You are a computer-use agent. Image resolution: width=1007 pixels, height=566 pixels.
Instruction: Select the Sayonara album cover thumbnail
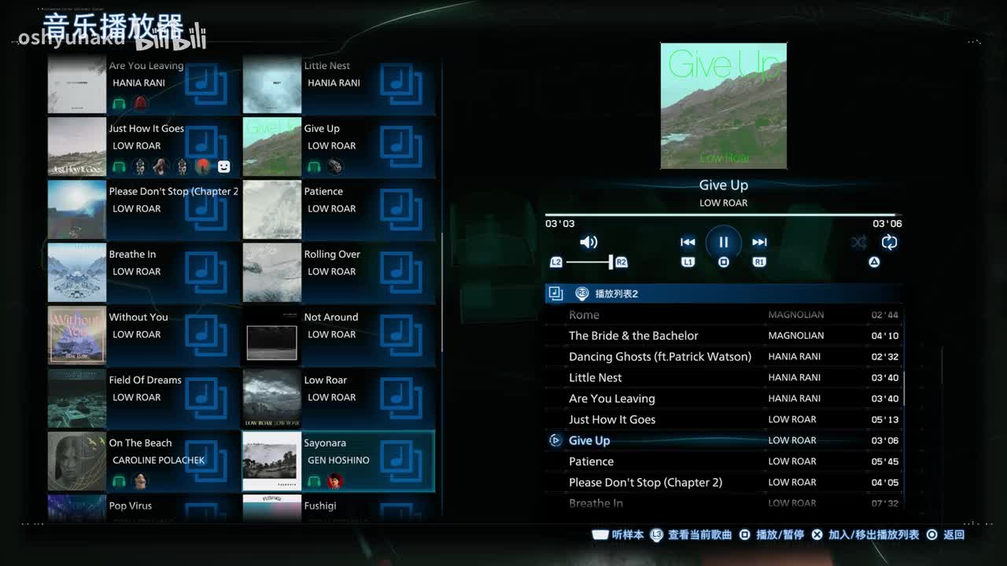271,461
